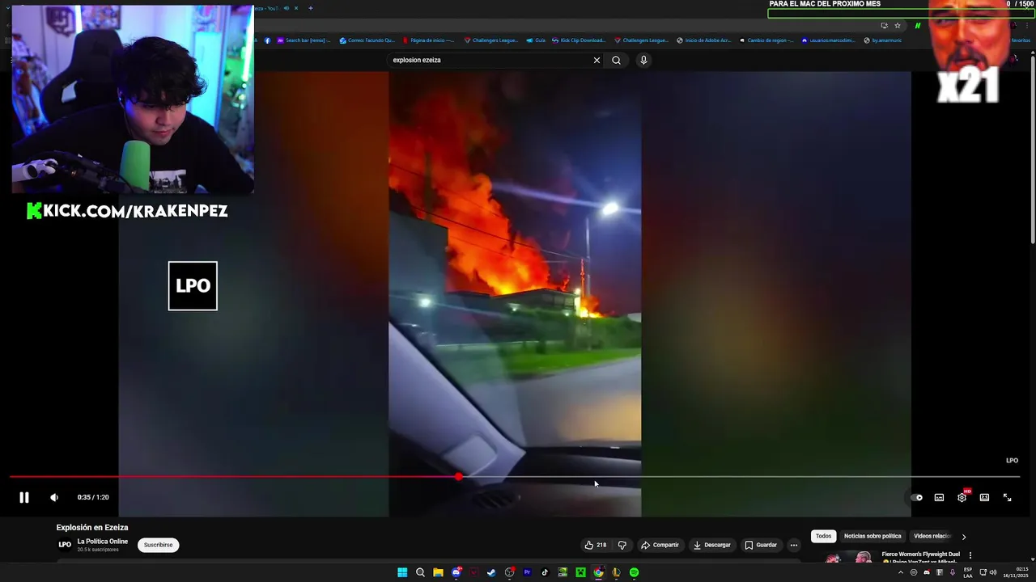
Task: Pause the YouTube video
Action: point(24,497)
